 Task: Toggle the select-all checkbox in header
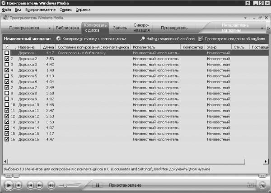pyautogui.click(x=6, y=47)
